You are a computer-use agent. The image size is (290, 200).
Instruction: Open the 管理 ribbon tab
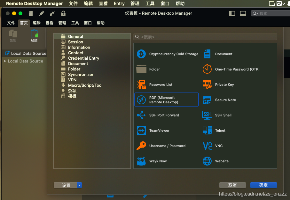tap(62, 23)
